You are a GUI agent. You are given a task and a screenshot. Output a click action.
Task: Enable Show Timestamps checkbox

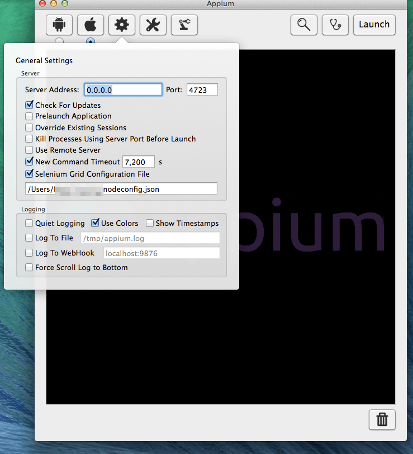(150, 223)
